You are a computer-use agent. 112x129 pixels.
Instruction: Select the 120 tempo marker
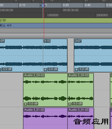pos(3,21)
